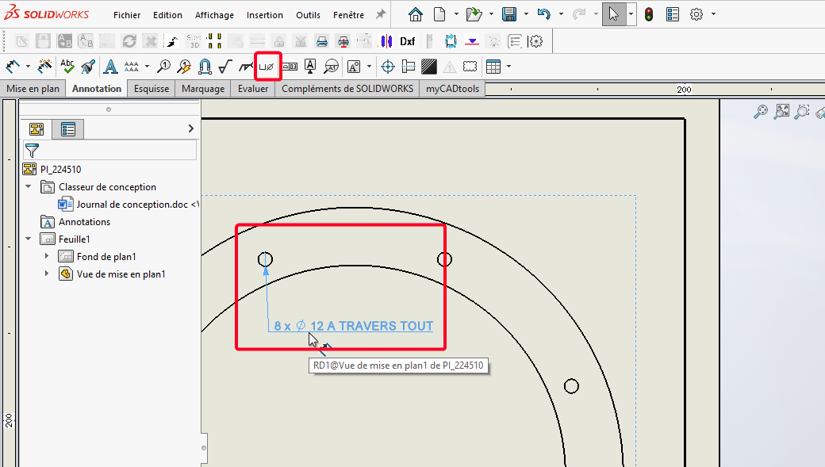The height and width of the screenshot is (467, 825).
Task: Select the Magnetic Line tool
Action: [205, 67]
